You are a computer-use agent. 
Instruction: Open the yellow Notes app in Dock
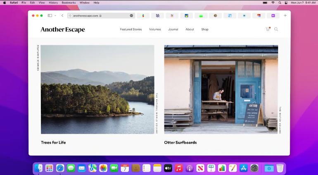(x=157, y=168)
